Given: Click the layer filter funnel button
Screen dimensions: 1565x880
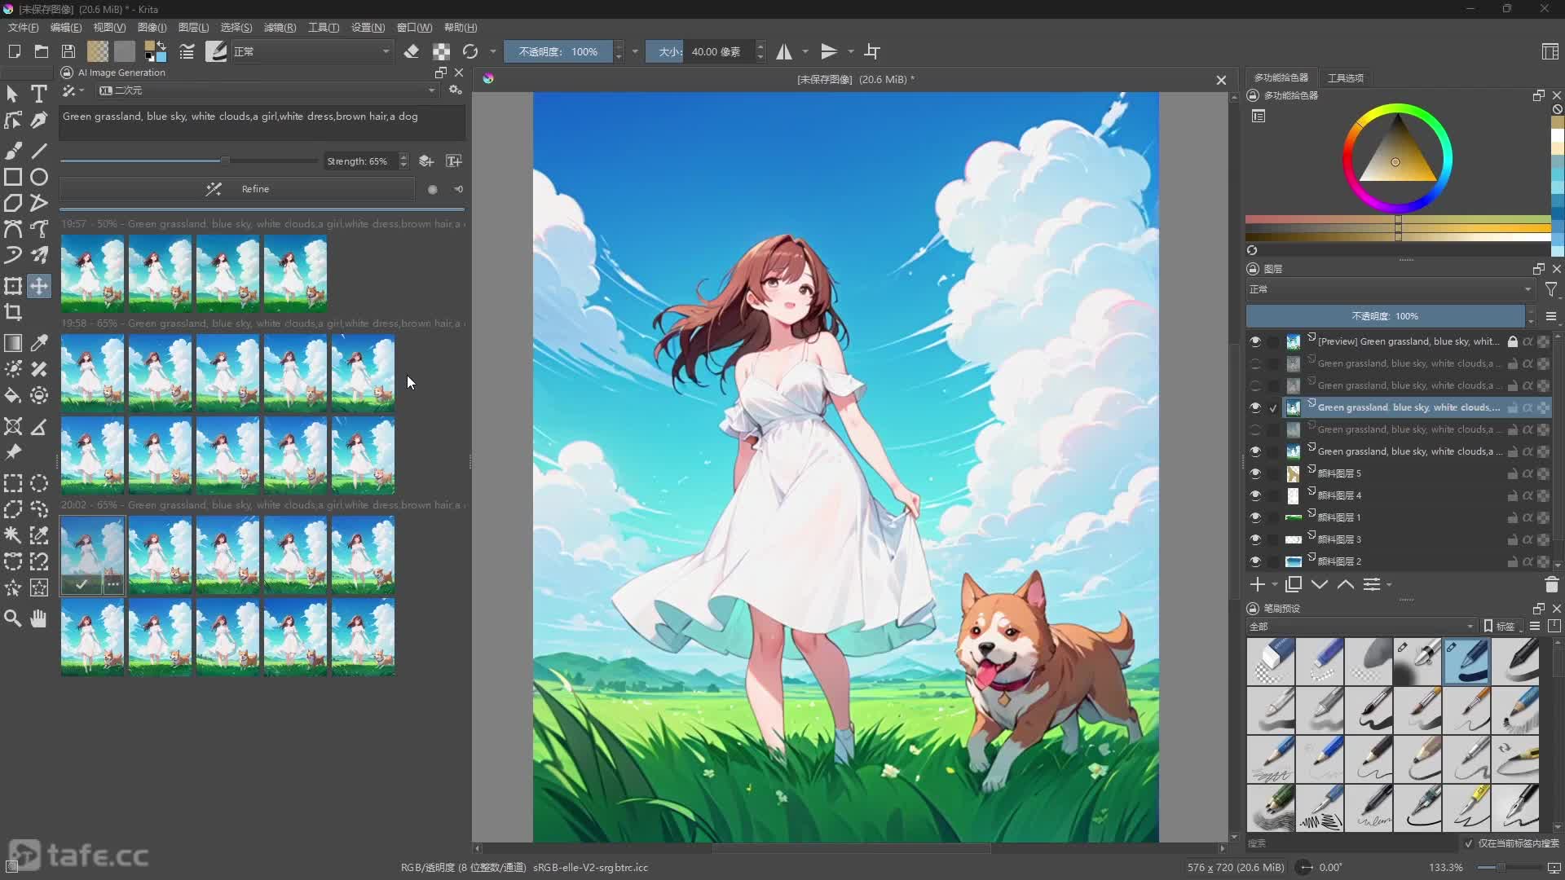Looking at the screenshot, I should tap(1550, 289).
